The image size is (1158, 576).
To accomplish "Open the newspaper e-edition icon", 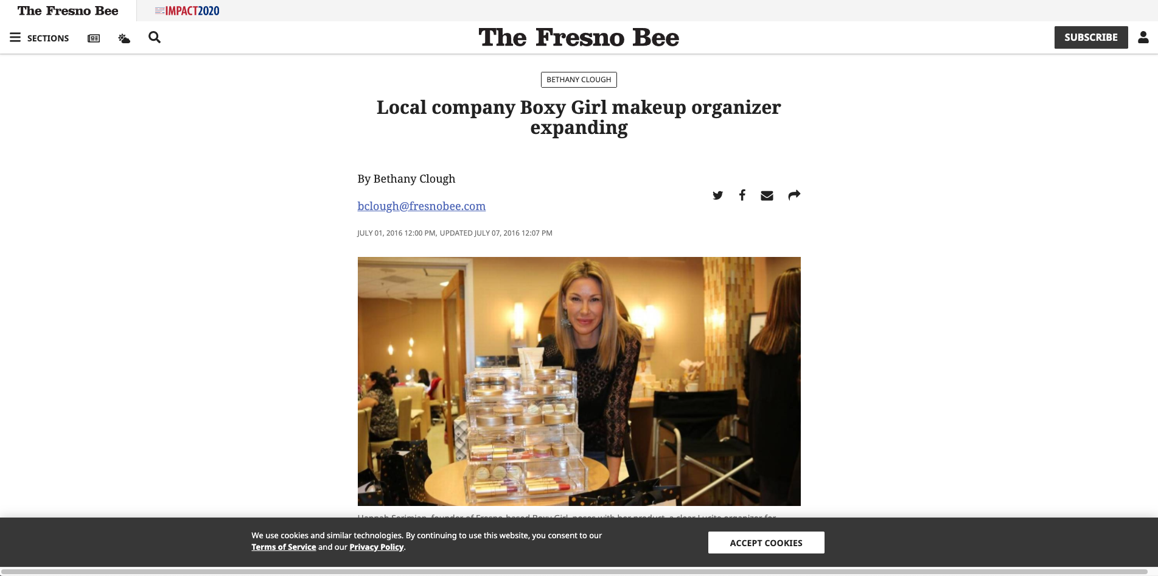I will tap(94, 38).
